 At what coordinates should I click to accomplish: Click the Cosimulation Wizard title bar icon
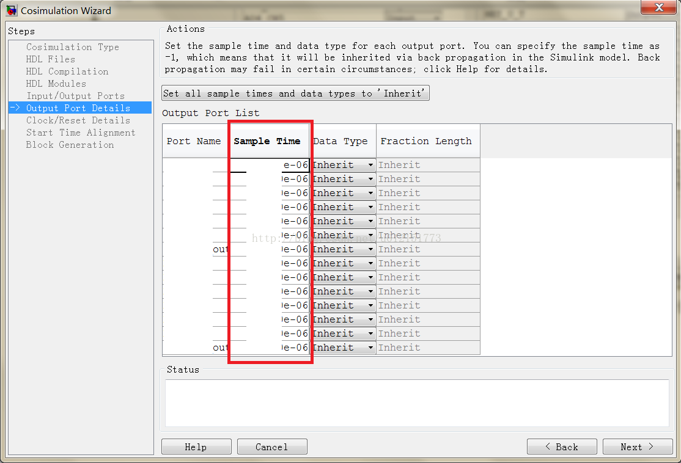tap(12, 10)
